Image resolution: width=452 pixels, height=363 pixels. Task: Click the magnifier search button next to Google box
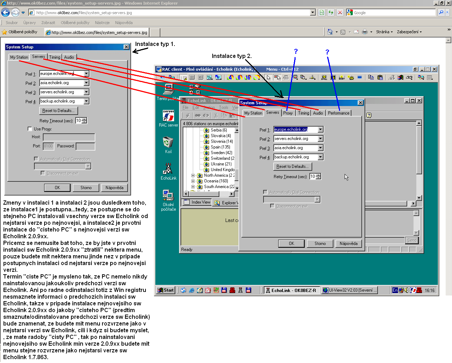441,12
